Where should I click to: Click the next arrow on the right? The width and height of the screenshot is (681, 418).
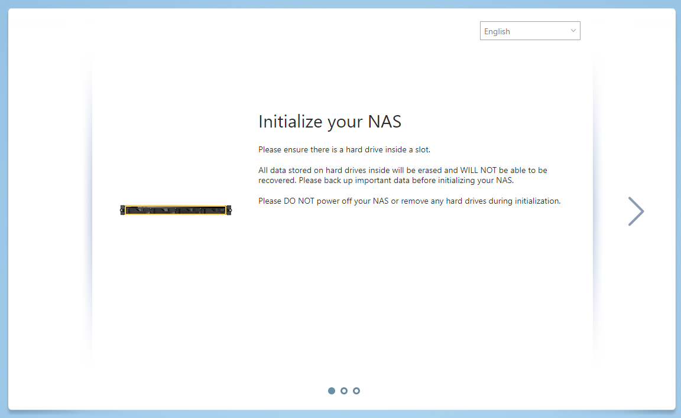(636, 211)
